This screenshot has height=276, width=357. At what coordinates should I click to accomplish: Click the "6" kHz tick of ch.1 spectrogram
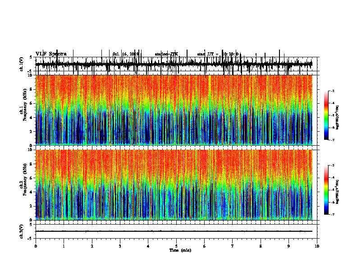coord(32,103)
